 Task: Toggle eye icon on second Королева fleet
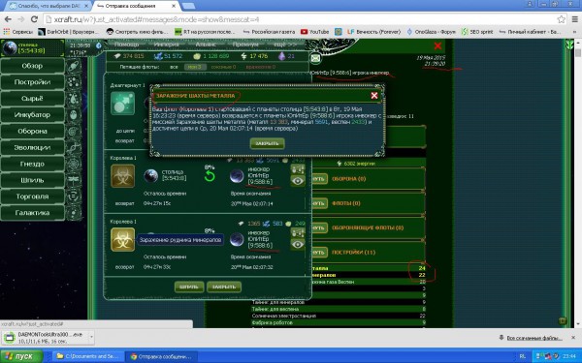[298, 245]
